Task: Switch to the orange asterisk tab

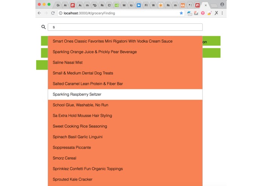Action: click(161, 5)
